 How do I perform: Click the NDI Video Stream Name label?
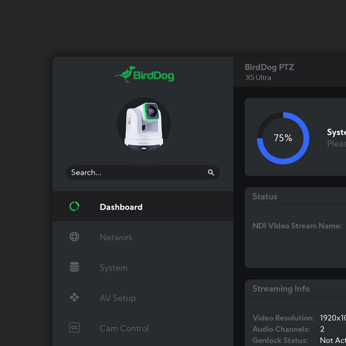pos(297,226)
